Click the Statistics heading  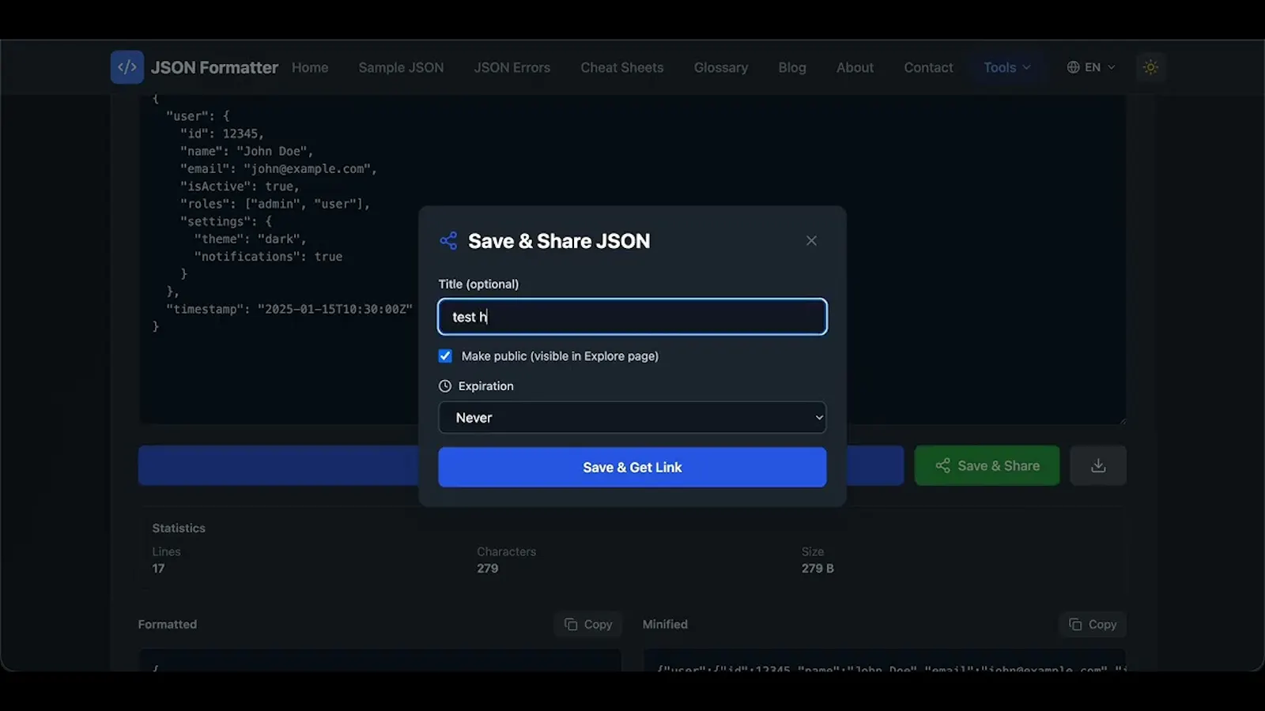pyautogui.click(x=179, y=528)
